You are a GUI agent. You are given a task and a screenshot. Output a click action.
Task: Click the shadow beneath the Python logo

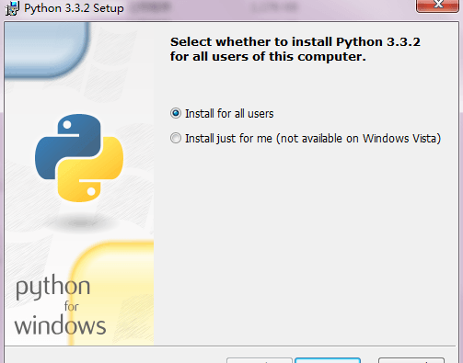point(79,221)
